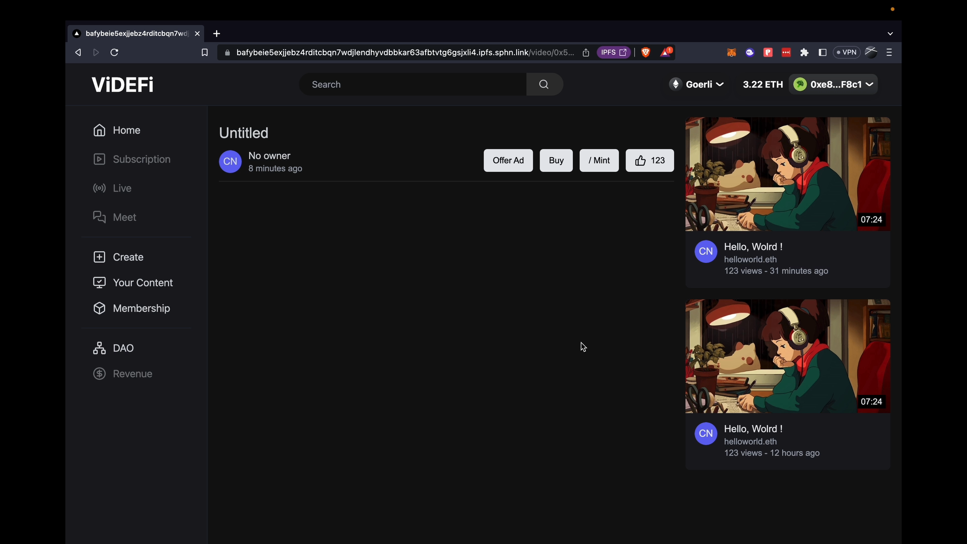The height and width of the screenshot is (544, 967).
Task: Open the DAO page
Action: click(113, 348)
